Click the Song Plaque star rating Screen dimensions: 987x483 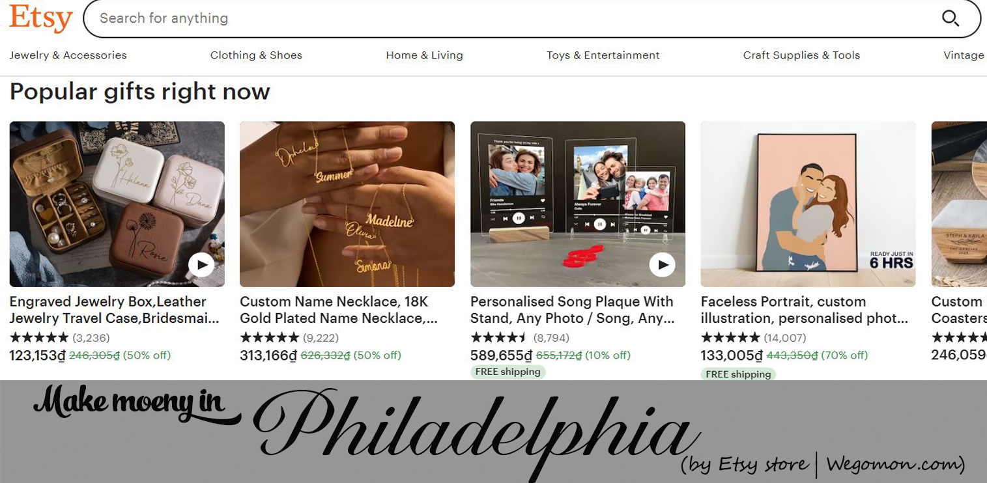pos(500,338)
